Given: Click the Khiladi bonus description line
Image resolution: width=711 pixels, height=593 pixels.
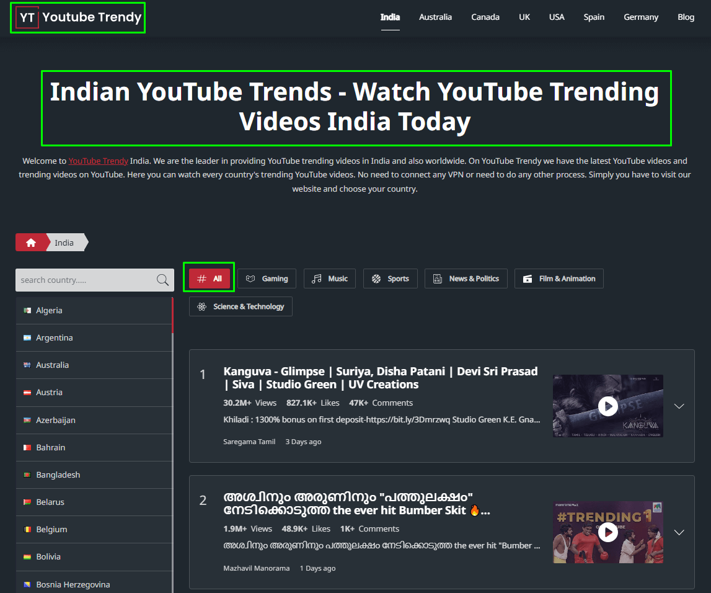Looking at the screenshot, I should pyautogui.click(x=382, y=420).
